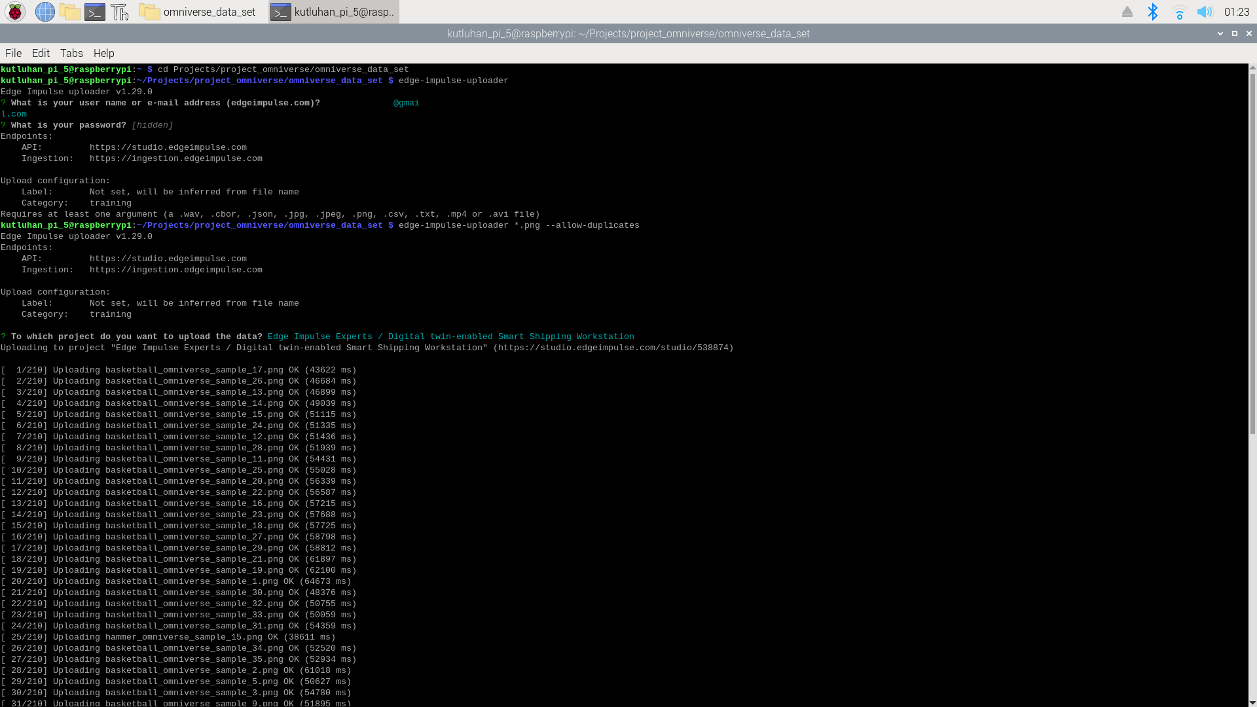Click the basketball_omniverse_sample_2.png upload line
The image size is (1257, 707).
176,670
